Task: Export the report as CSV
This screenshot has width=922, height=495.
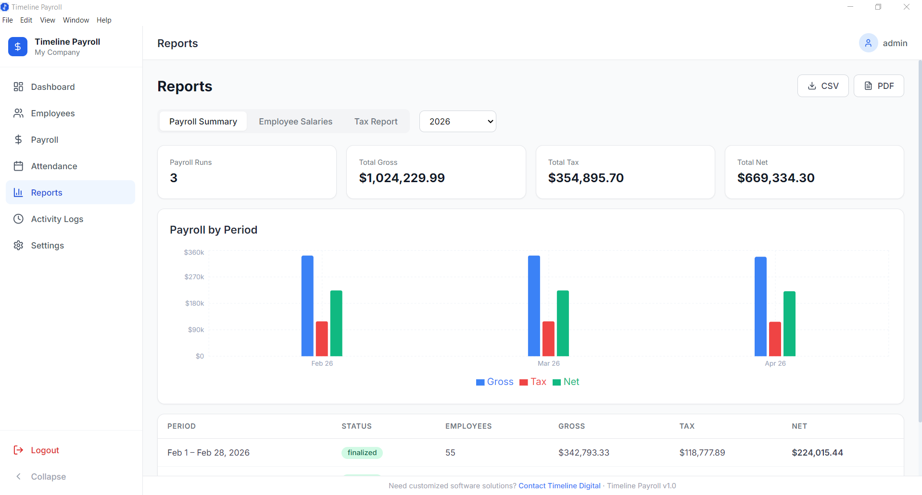Action: [822, 86]
